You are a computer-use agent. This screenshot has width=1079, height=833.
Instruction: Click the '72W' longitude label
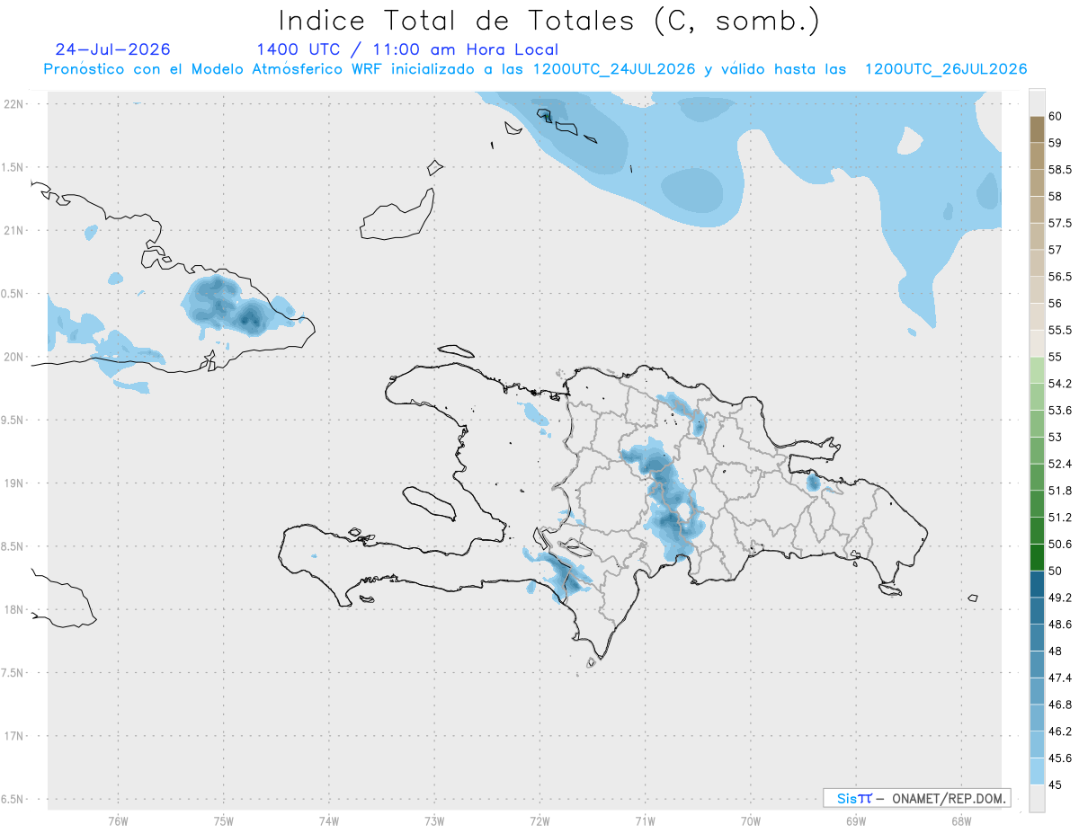point(540,821)
